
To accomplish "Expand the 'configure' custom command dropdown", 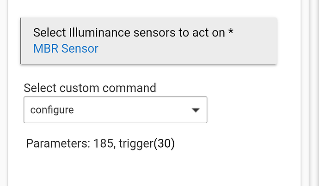I will pos(116,110).
